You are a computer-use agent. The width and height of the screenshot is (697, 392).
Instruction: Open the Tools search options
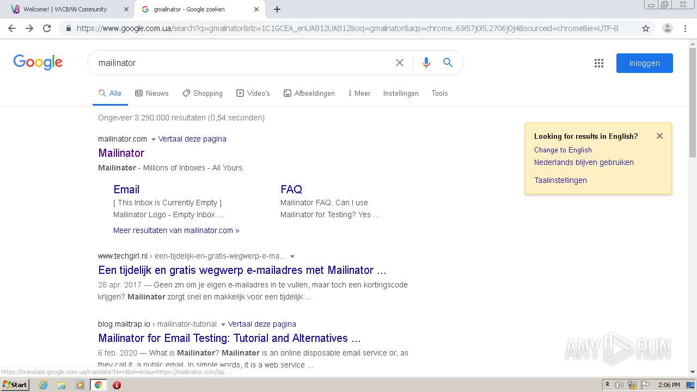point(439,93)
